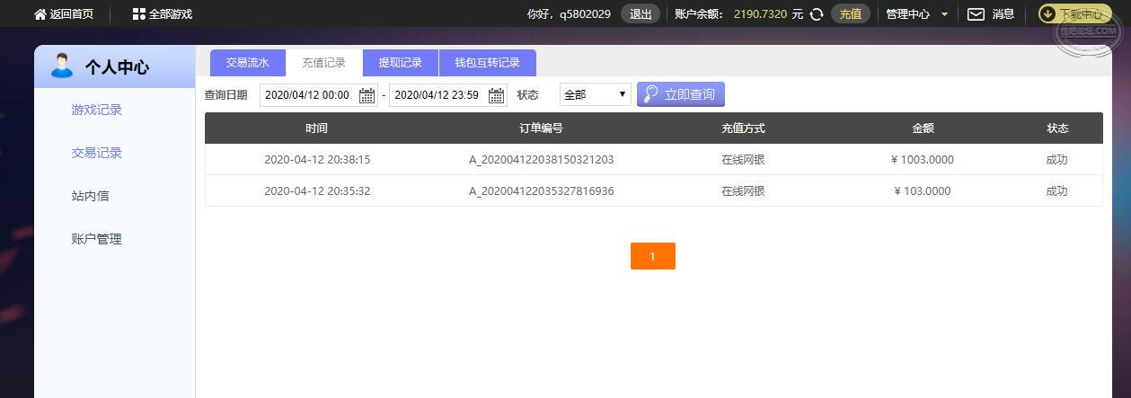Click the timestamp 2020-04-12 20:38:15

point(317,160)
